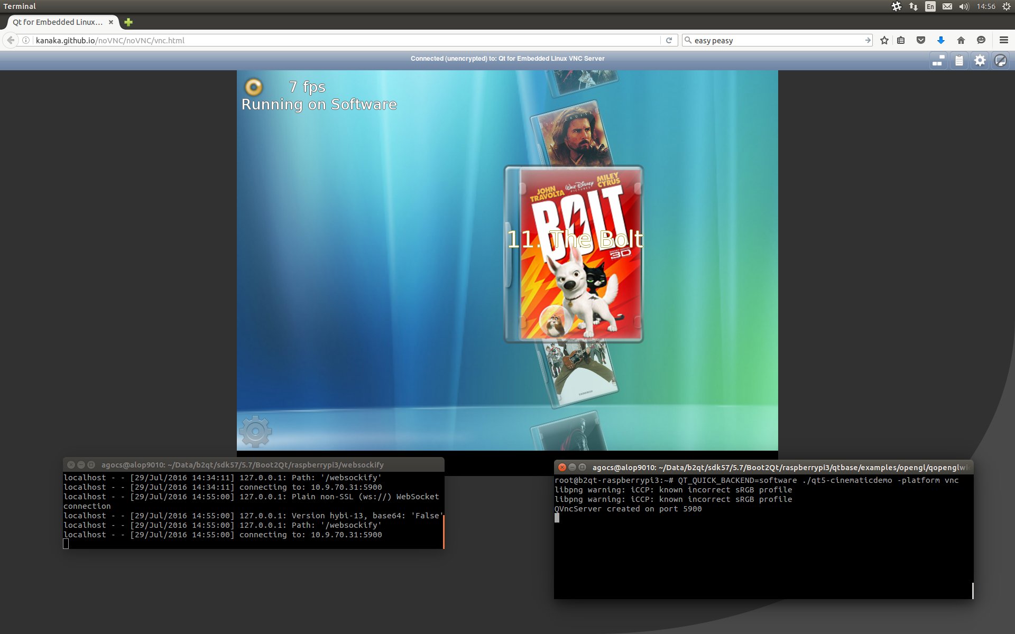This screenshot has height=634, width=1015.
Task: Maximize the qopenglwidget terminal window
Action: click(x=582, y=468)
